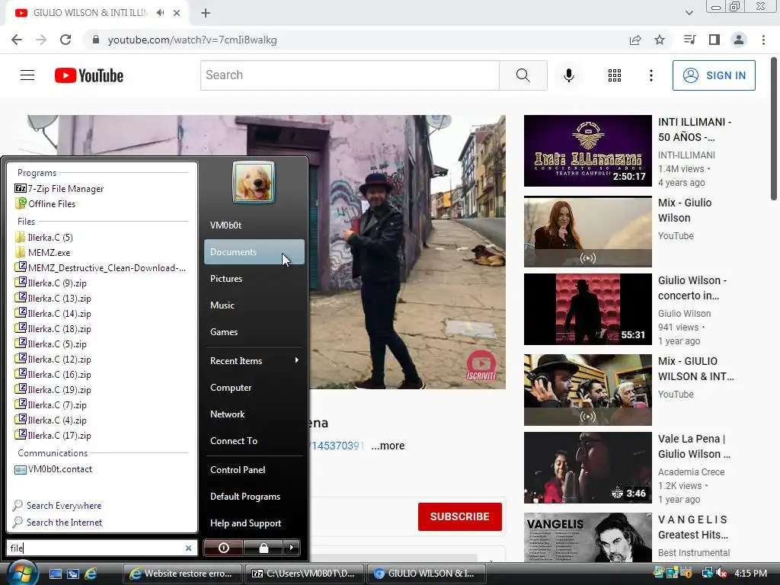The width and height of the screenshot is (780, 585).
Task: Click the system tray muted volume icon
Action: pos(721,573)
